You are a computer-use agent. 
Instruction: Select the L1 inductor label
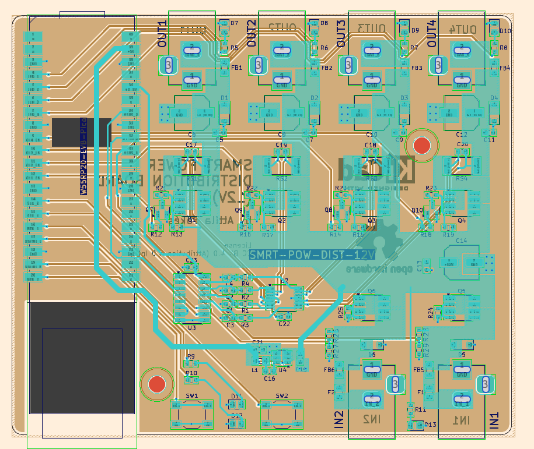pos(254,370)
